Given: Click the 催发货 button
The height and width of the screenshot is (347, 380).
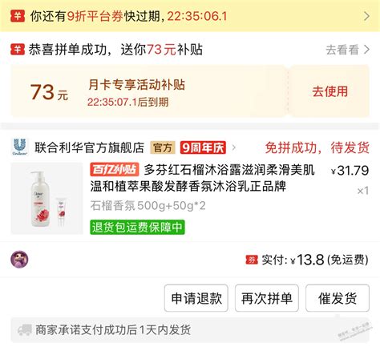Looking at the screenshot, I should 338,298.
